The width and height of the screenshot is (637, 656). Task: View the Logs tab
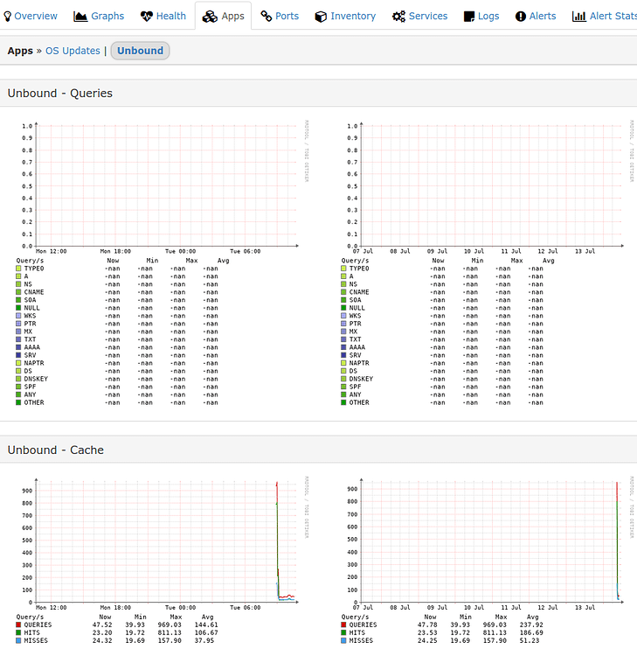(x=481, y=16)
